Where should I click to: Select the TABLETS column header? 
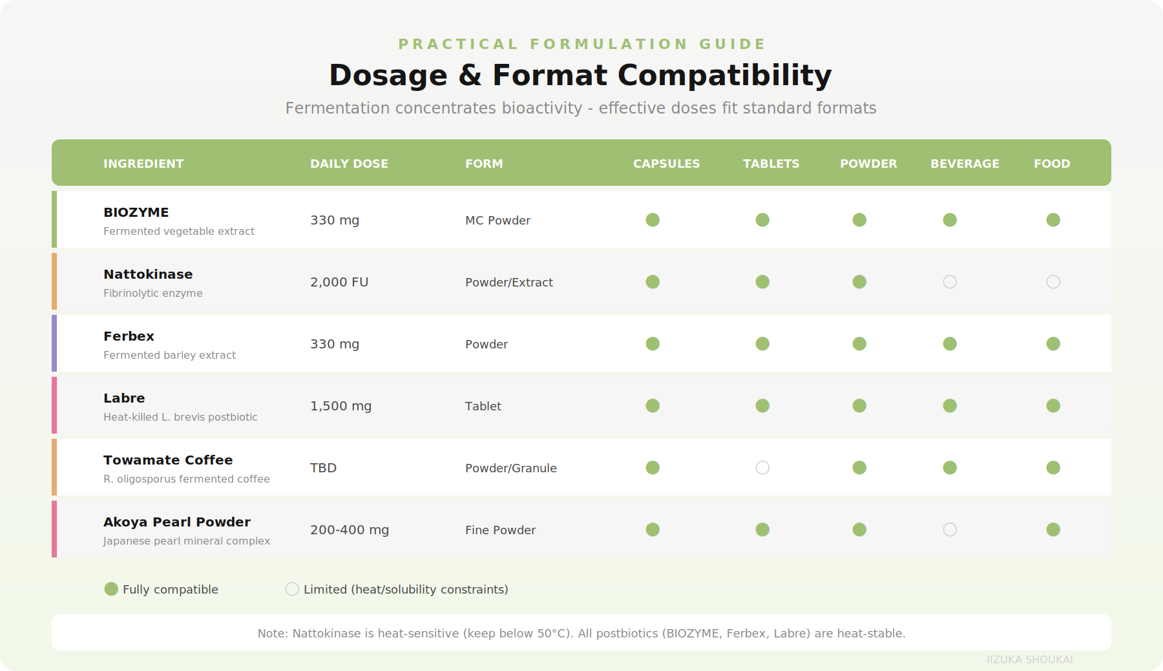click(x=771, y=164)
